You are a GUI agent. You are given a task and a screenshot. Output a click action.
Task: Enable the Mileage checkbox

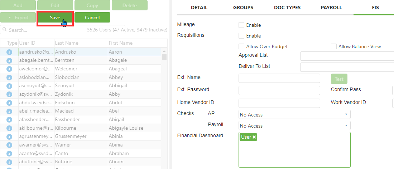tap(241, 25)
